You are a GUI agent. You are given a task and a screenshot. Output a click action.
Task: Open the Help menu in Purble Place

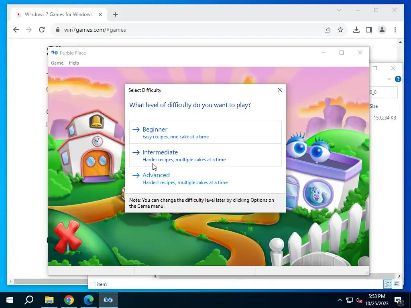74,63
